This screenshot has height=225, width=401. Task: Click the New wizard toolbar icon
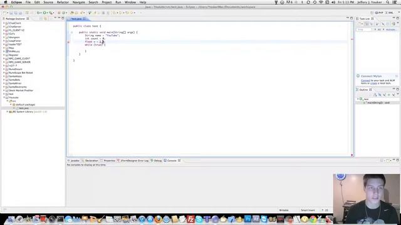tap(4, 12)
